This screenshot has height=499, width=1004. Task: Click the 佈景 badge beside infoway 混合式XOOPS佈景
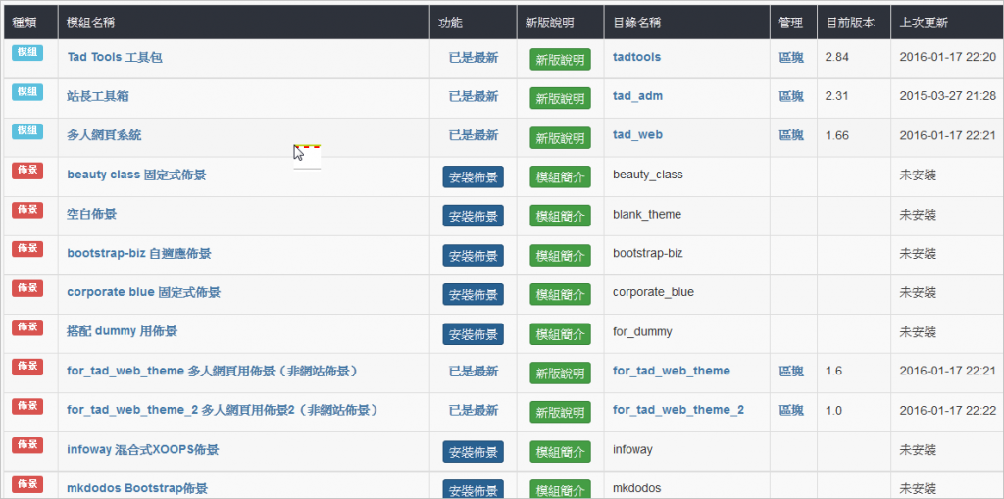pos(26,445)
